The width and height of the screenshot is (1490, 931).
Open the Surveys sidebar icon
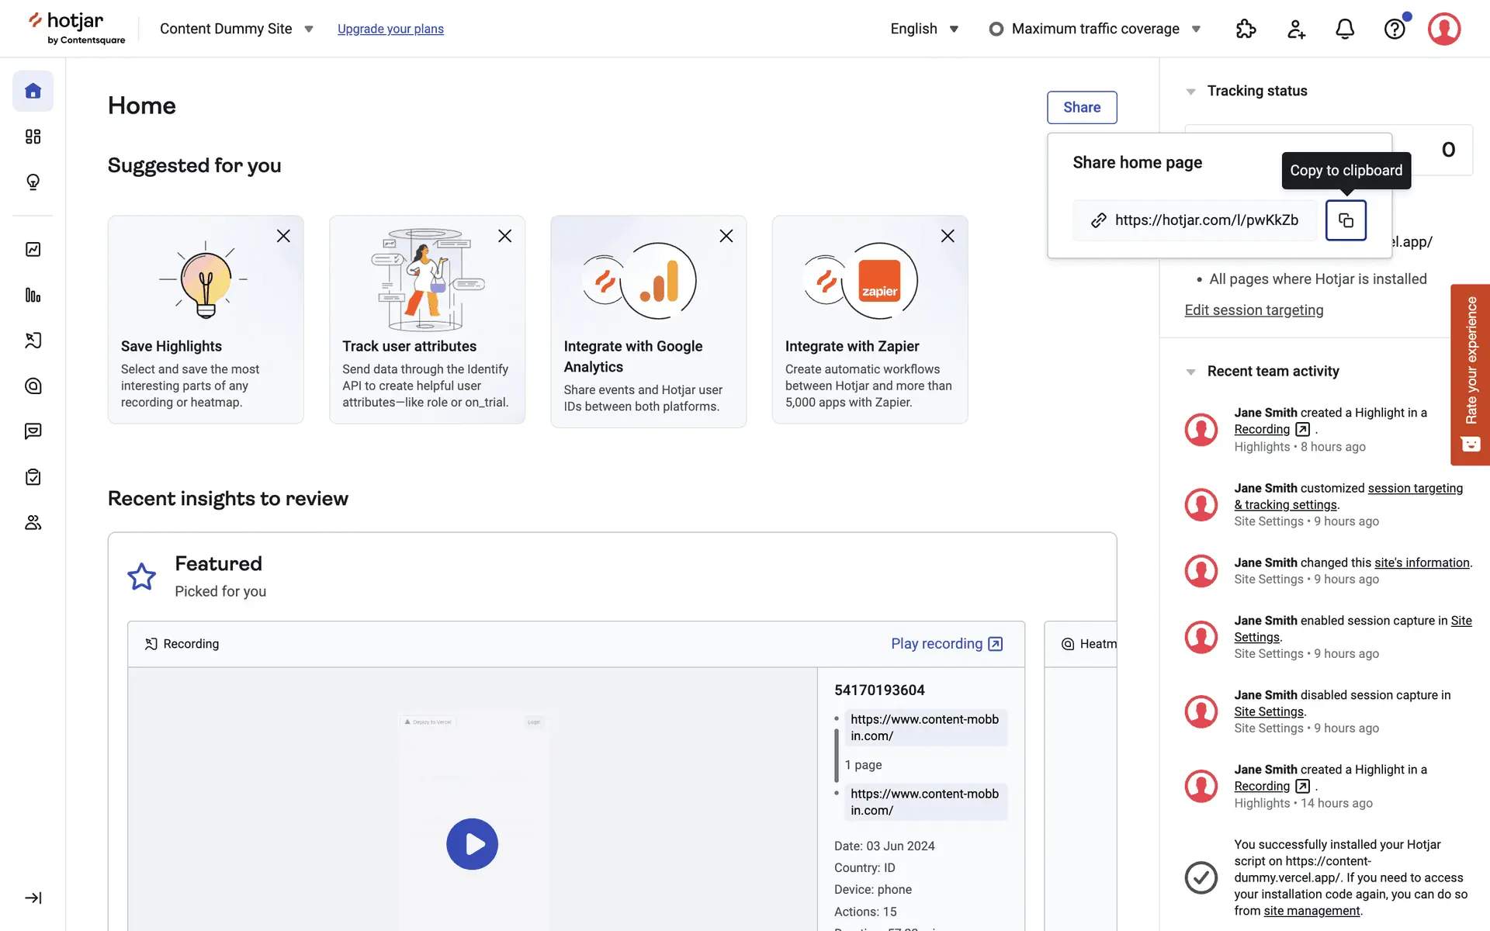[33, 477]
